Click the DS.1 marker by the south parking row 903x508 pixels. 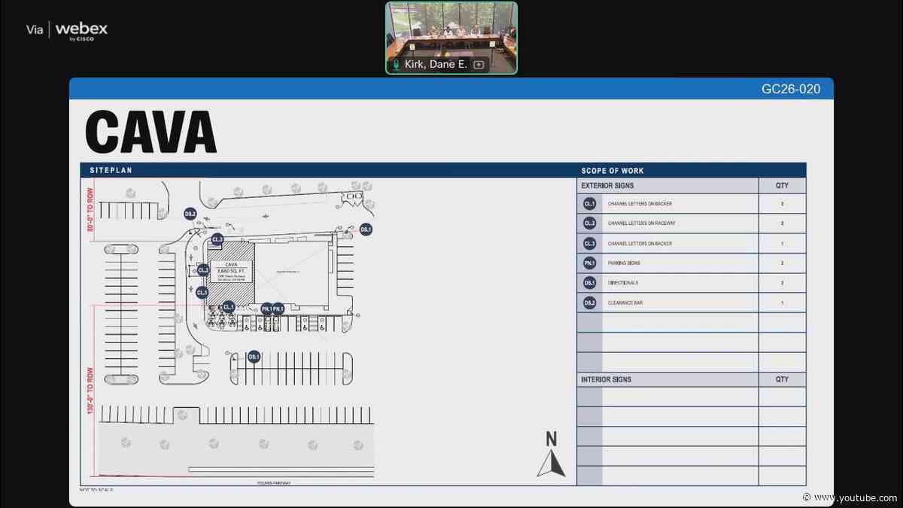click(x=254, y=357)
